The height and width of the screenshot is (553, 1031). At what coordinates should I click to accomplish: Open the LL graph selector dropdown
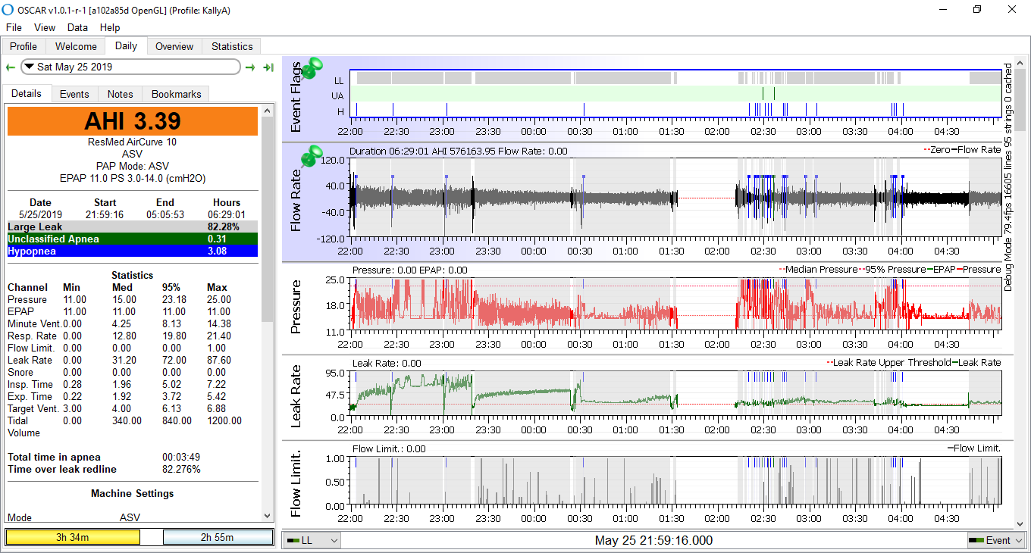coord(312,540)
